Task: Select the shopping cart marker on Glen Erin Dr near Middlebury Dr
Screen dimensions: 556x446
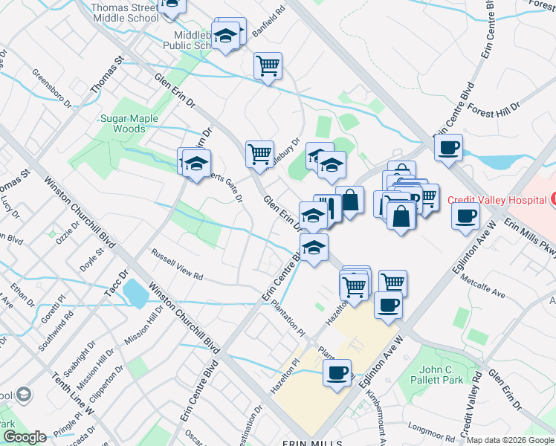Action: (259, 155)
